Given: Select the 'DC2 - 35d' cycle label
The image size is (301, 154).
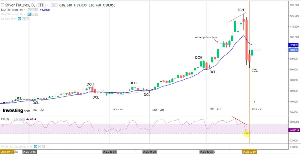Looking at the screenshot, I should point(38,110).
